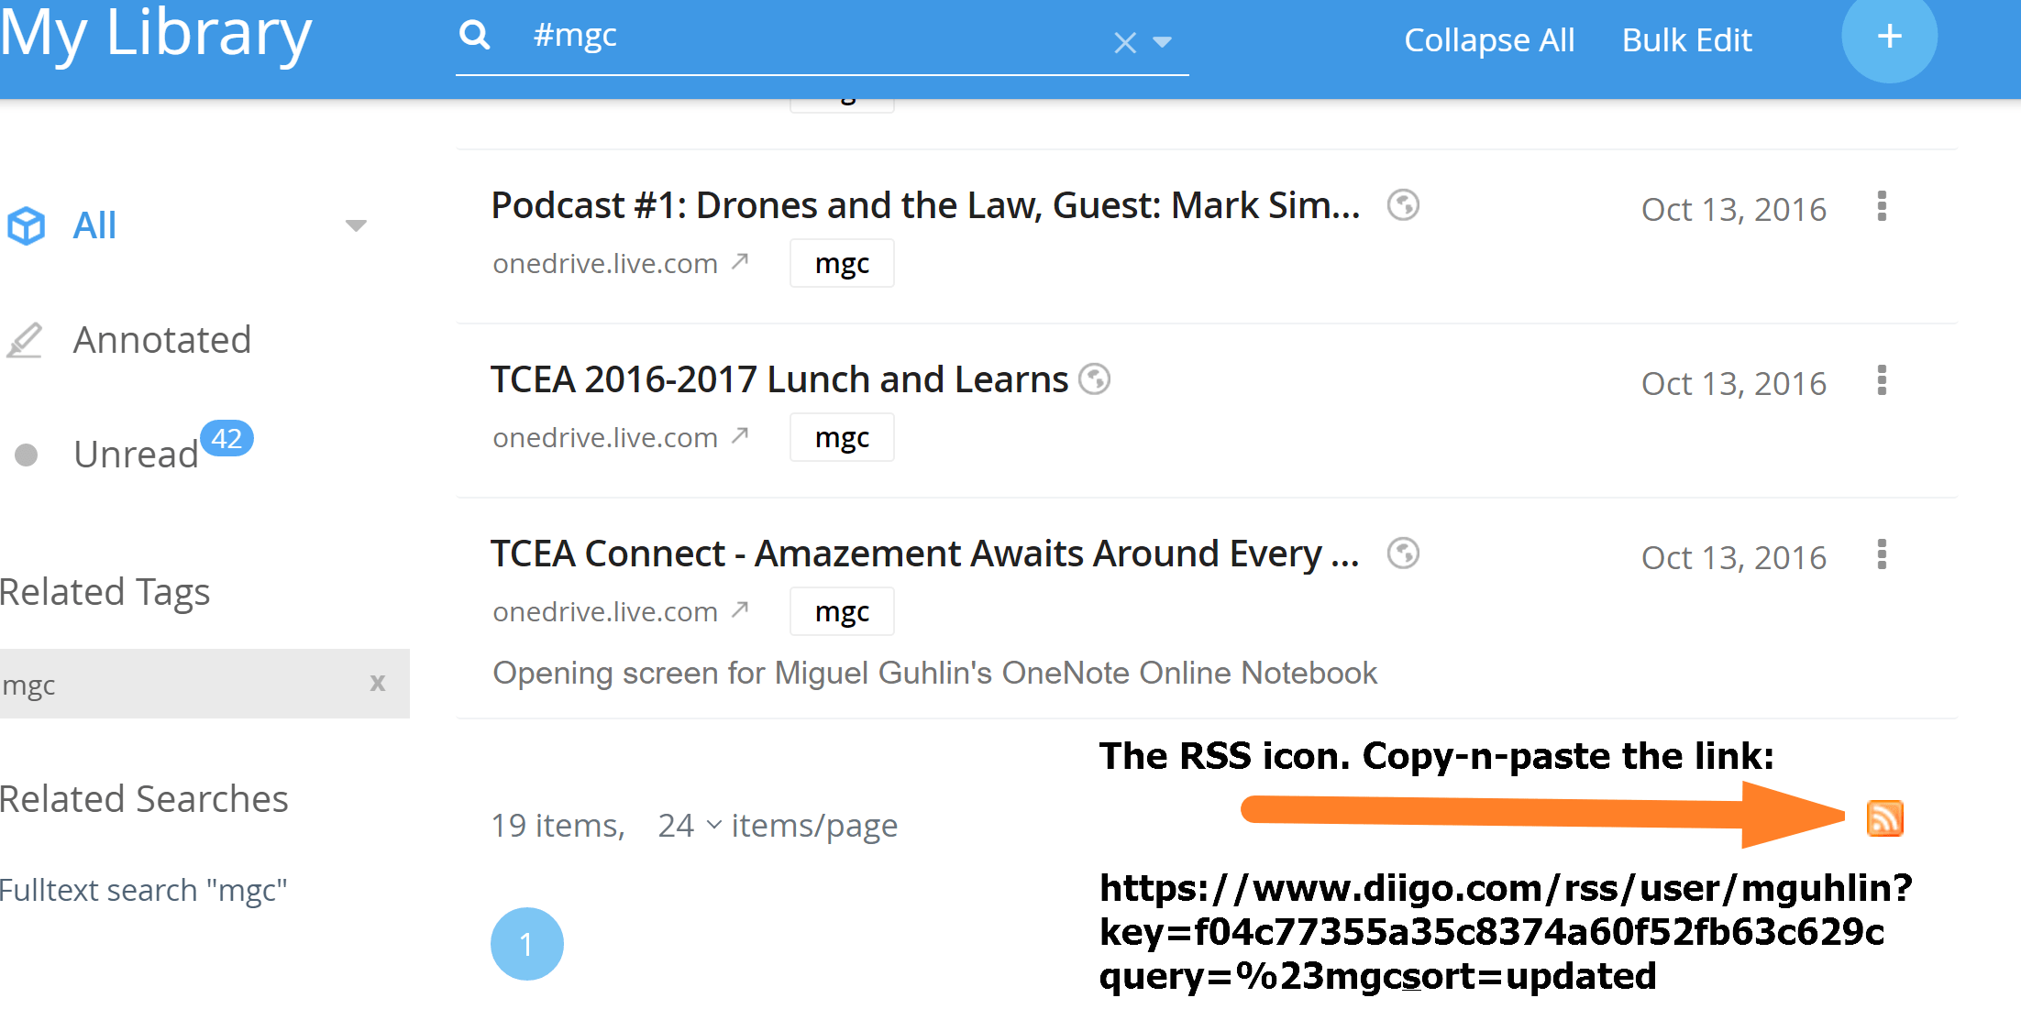Open more options for Lunch and Learns item
Viewport: 2021px width, 1020px height.
tap(1882, 380)
